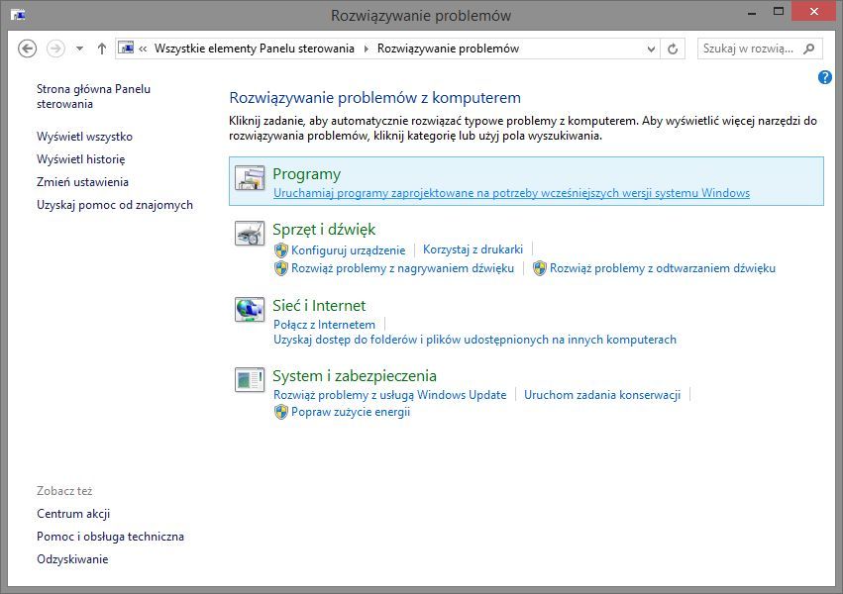Open Rozwiąż problemy z odtwarzaniem dźwięku
The width and height of the screenshot is (843, 594).
(663, 268)
